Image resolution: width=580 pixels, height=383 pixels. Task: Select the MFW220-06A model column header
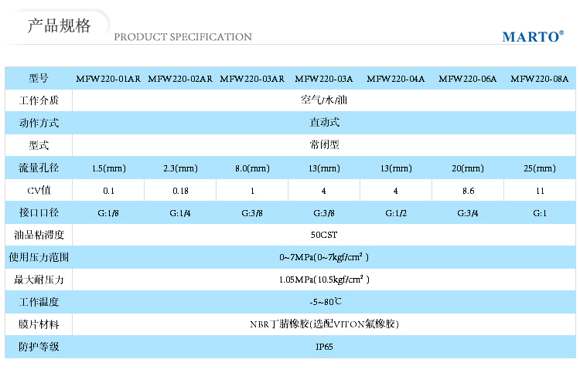[x=468, y=79]
